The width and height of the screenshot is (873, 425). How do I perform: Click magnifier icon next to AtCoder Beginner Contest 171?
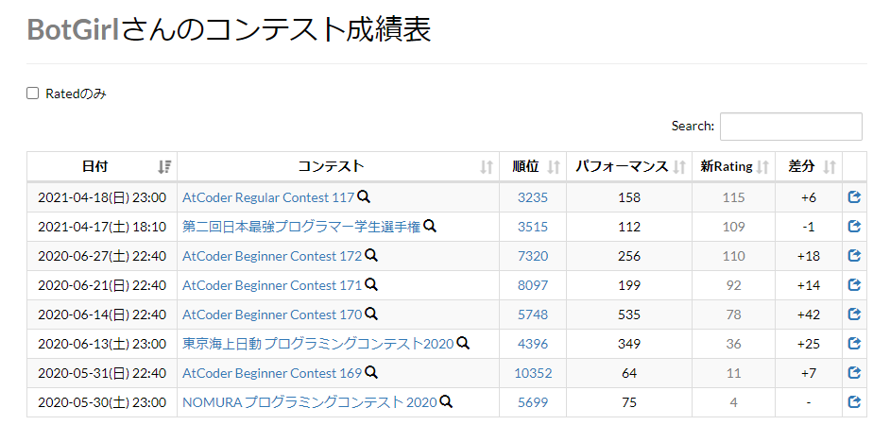click(371, 285)
